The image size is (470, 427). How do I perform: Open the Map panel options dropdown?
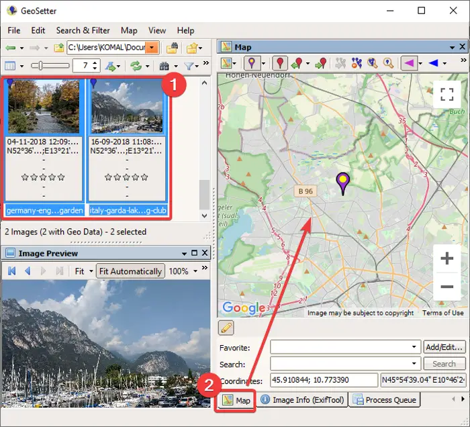pyautogui.click(x=452, y=48)
